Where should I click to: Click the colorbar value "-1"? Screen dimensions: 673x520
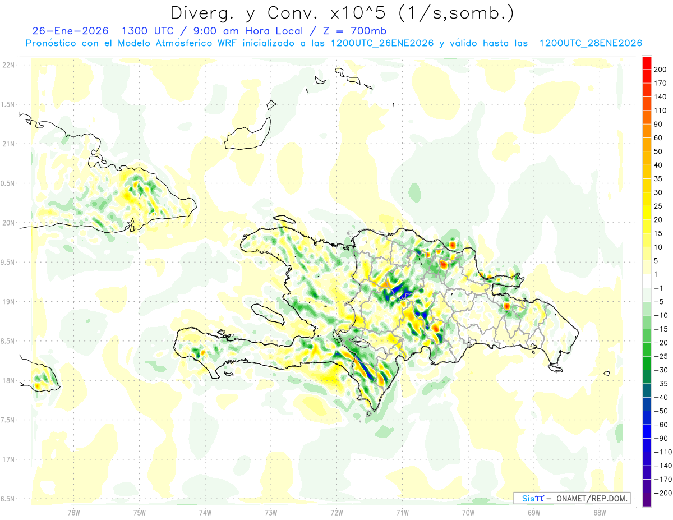[x=658, y=288]
